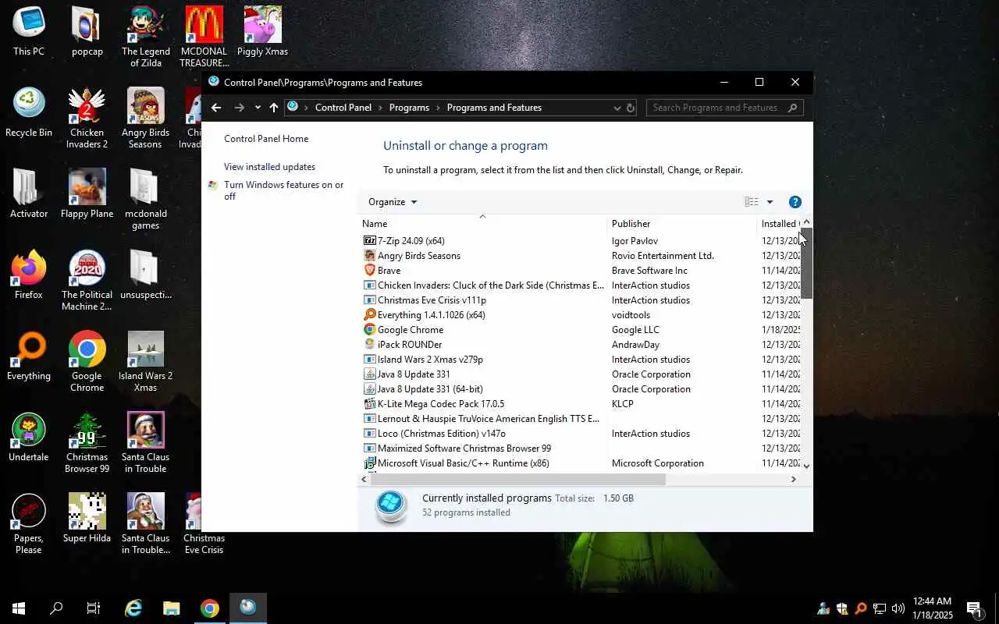This screenshot has height=624, width=999.
Task: Select the Piggly Xmas desktop icon
Action: point(262,32)
